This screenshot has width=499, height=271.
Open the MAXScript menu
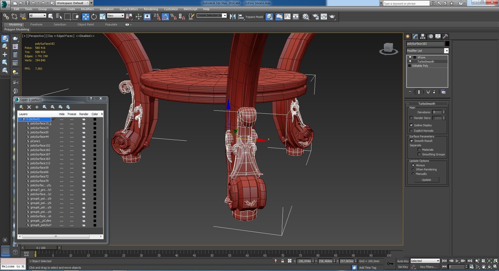(190, 9)
